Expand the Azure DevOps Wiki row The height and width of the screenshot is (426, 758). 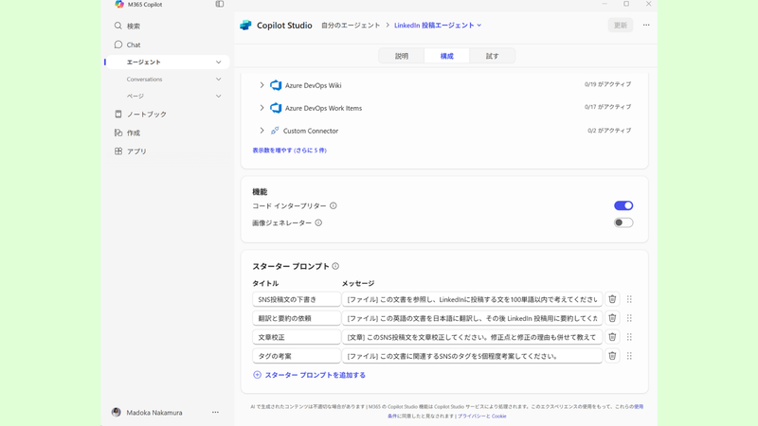point(262,85)
